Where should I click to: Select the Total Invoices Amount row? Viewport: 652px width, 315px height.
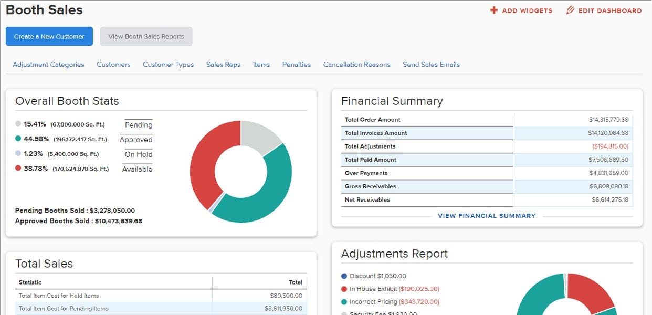[487, 133]
